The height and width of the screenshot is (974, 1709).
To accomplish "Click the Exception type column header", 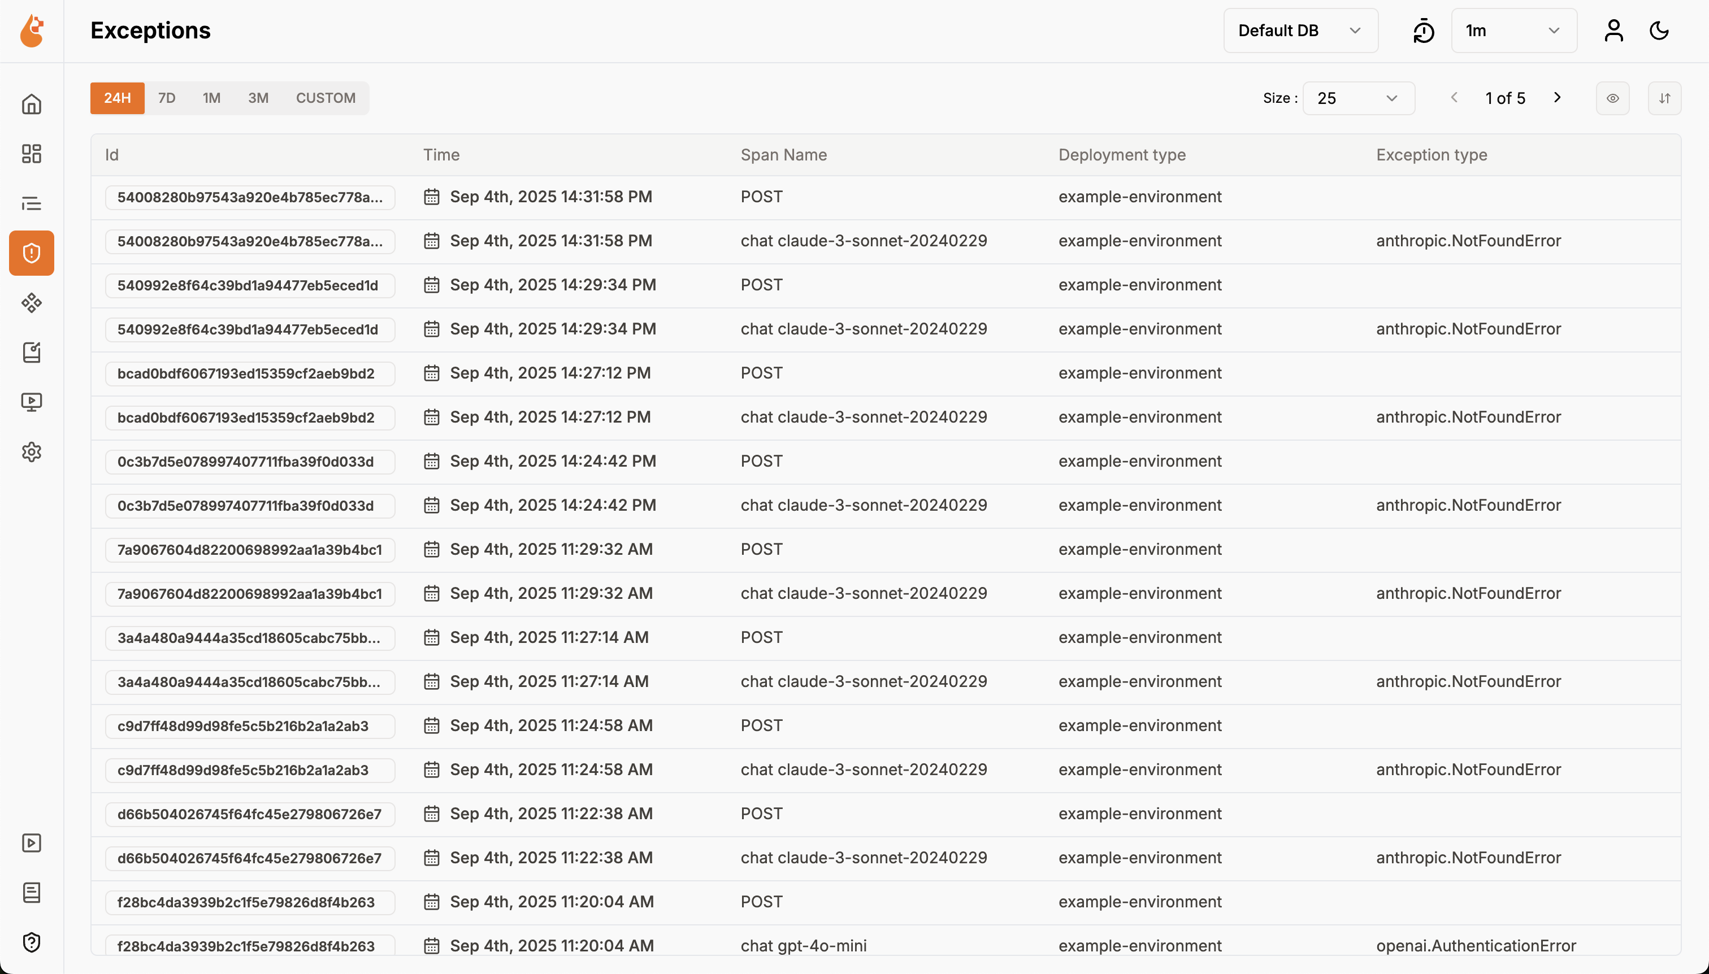I will pos(1432,155).
